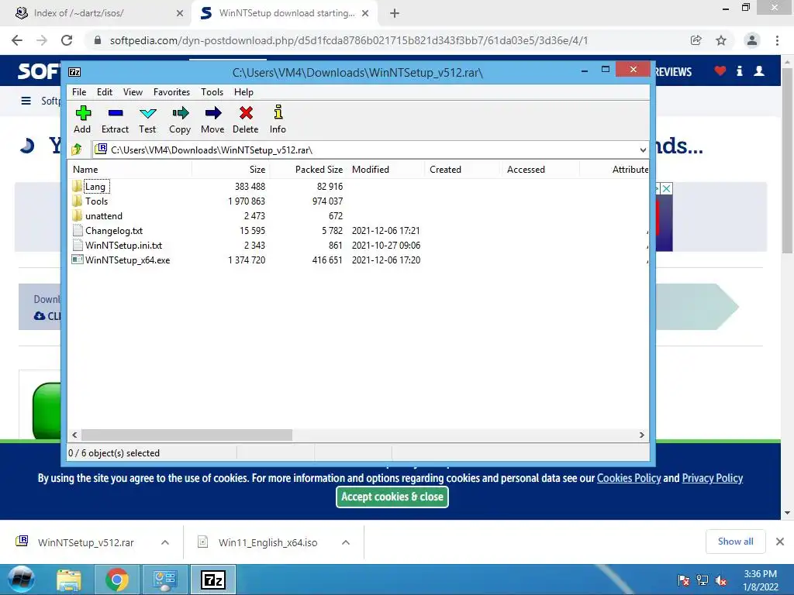Sort by Packed Size column header
The height and width of the screenshot is (595, 794).
(x=308, y=170)
